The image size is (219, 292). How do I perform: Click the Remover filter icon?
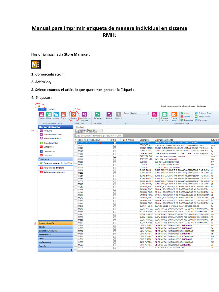coord(118,114)
